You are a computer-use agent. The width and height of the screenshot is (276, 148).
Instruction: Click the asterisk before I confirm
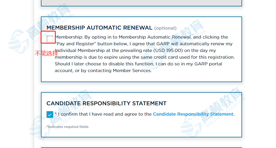pyautogui.click(x=56, y=114)
